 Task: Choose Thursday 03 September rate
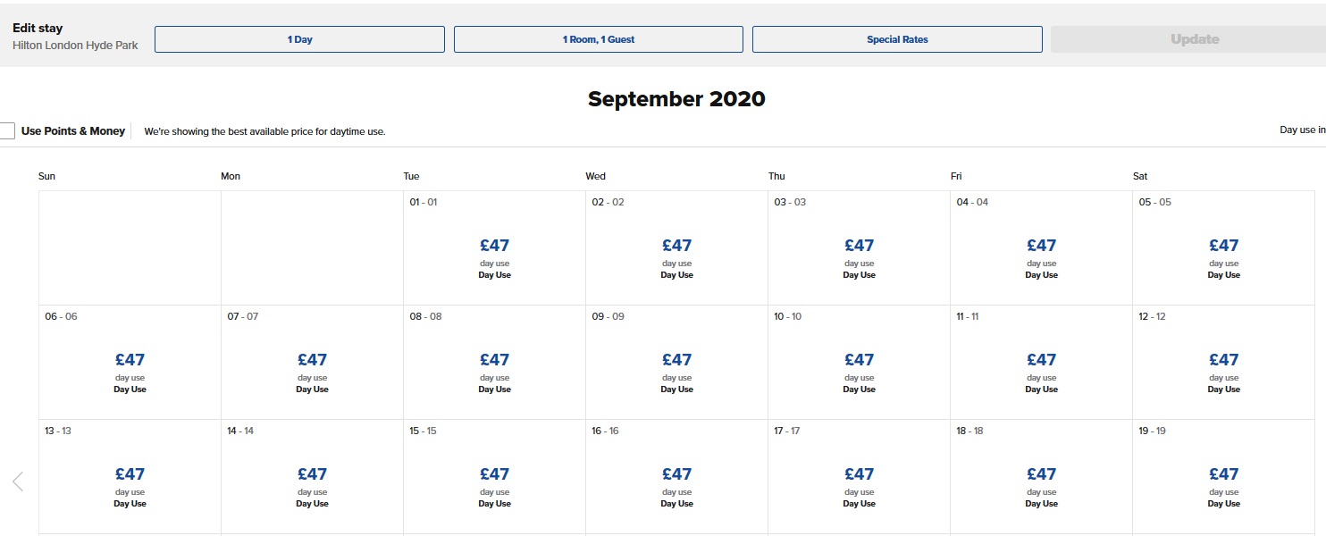click(859, 247)
